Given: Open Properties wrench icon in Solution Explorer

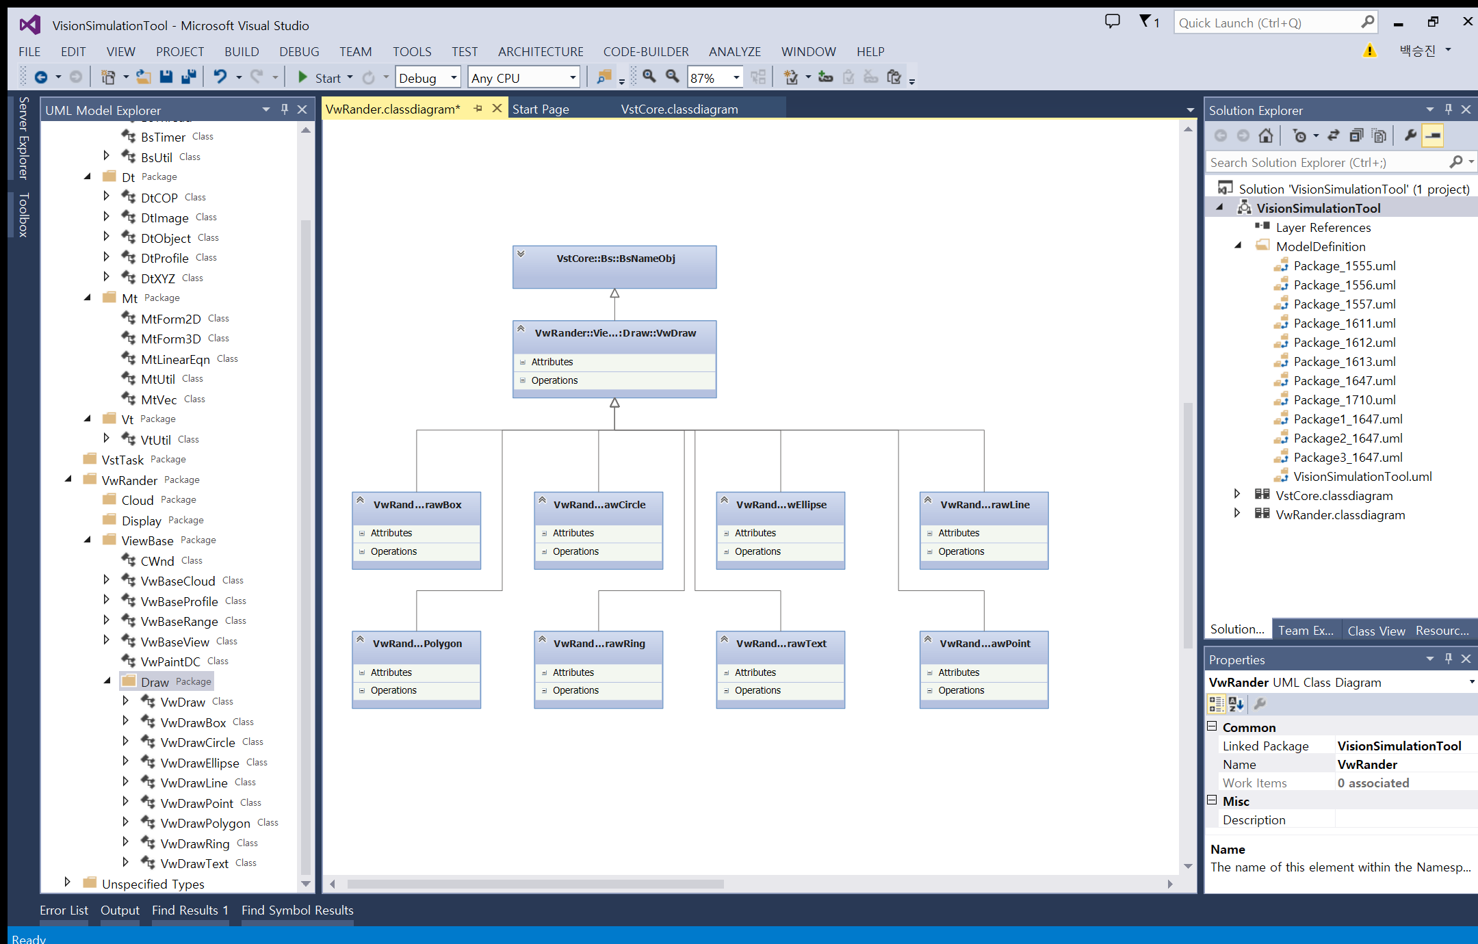Looking at the screenshot, I should [1410, 135].
